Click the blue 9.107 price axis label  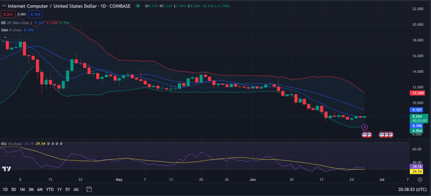(x=417, y=110)
